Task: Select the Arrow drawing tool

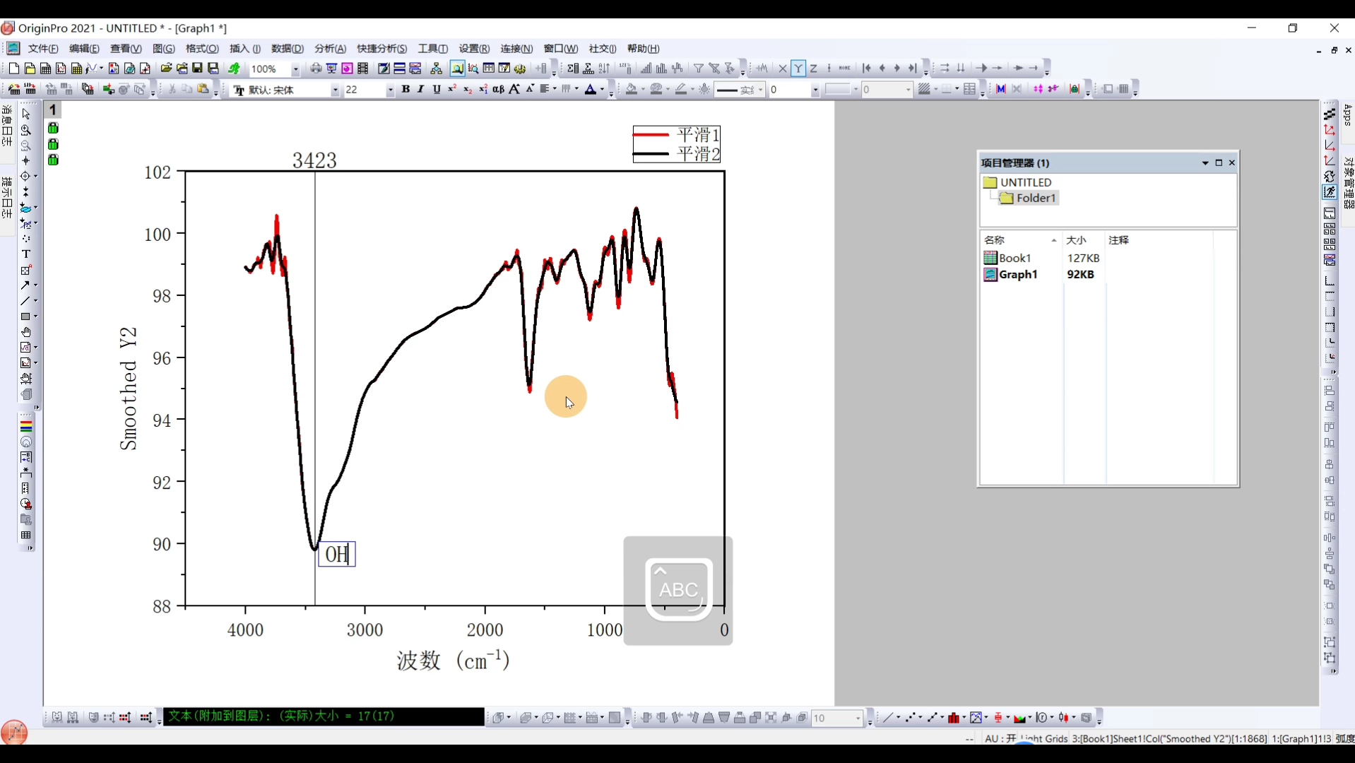Action: click(26, 285)
